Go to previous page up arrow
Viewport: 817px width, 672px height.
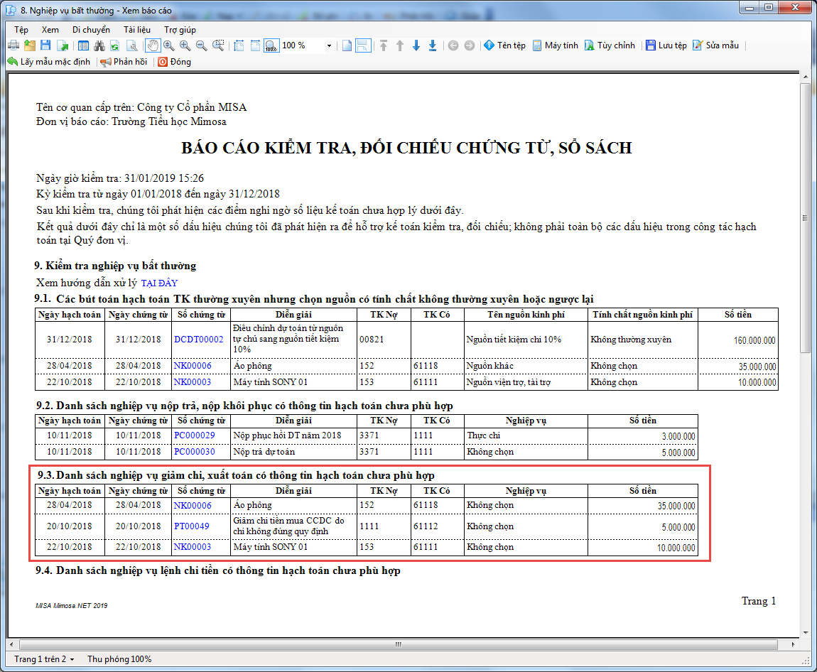[400, 46]
